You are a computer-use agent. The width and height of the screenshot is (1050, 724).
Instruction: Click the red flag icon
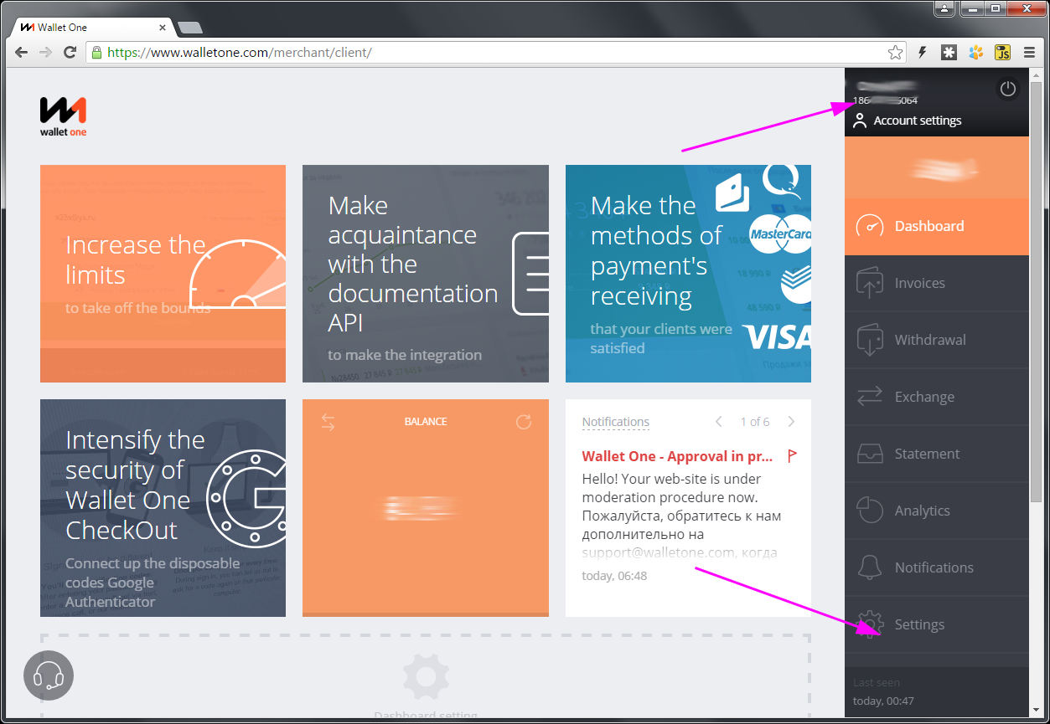(x=792, y=456)
